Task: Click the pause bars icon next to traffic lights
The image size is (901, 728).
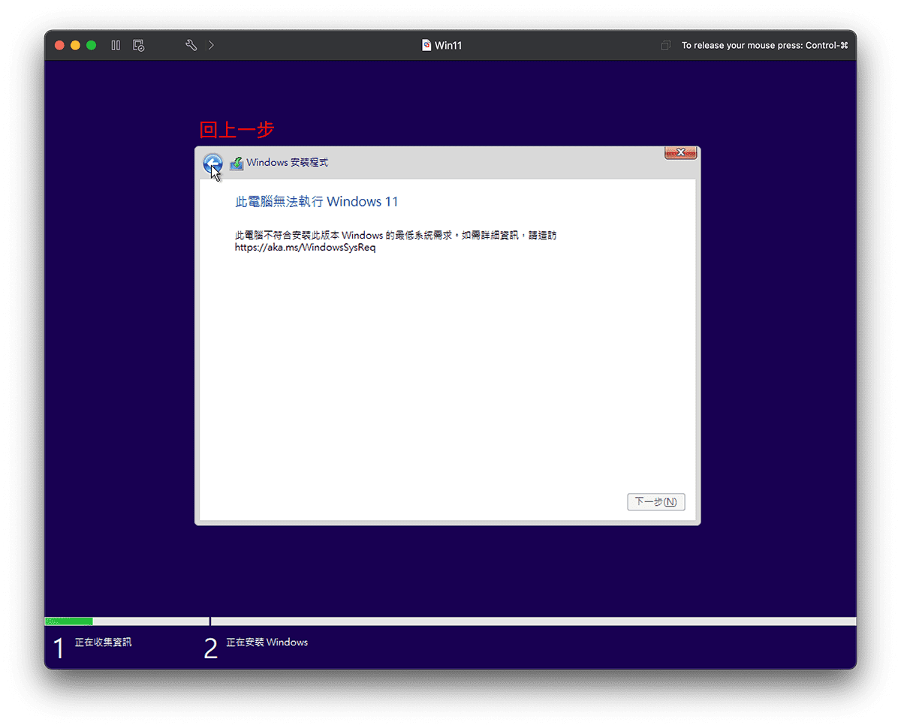Action: (x=116, y=45)
